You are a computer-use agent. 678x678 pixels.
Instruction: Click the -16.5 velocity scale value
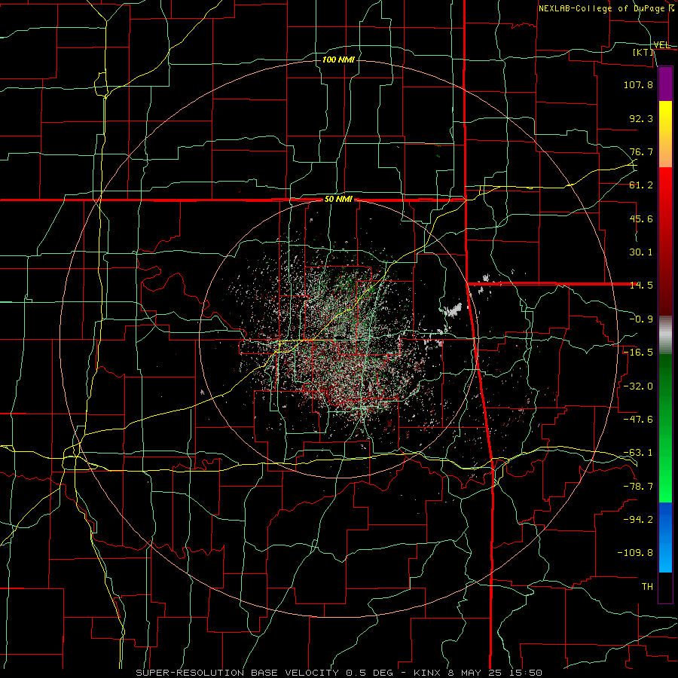638,353
